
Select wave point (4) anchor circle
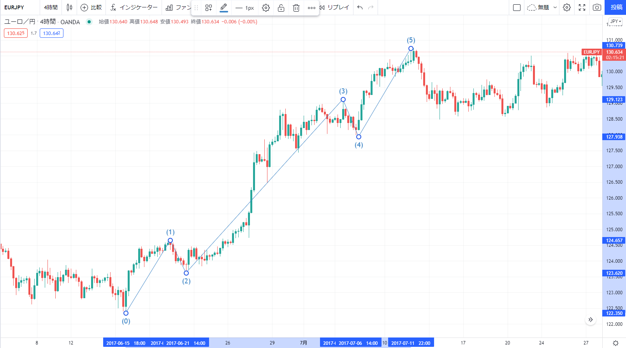pyautogui.click(x=359, y=137)
